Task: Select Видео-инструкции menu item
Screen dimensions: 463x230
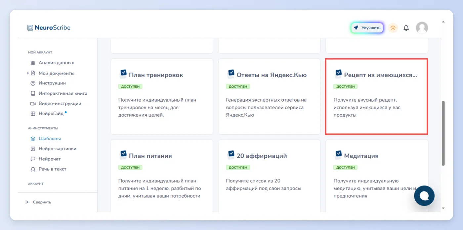Action: click(60, 104)
